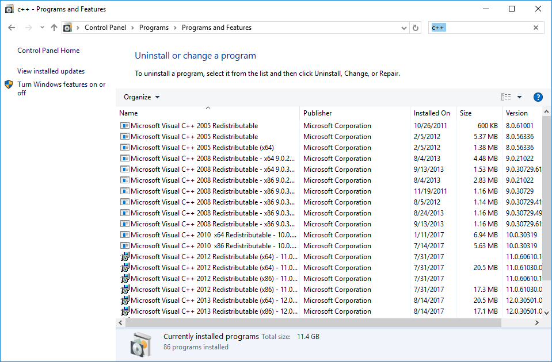Click the change view layout icon
The image size is (552, 362).
[x=506, y=97]
